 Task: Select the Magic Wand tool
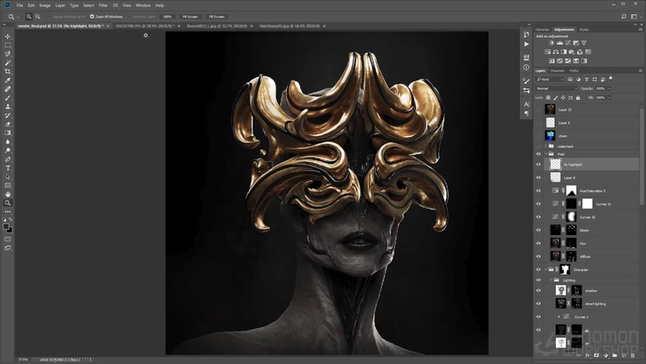(x=8, y=63)
